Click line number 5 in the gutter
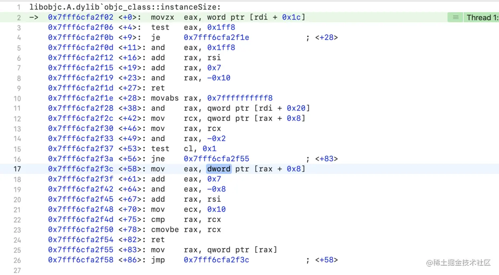This screenshot has height=275, width=499. click(19, 47)
